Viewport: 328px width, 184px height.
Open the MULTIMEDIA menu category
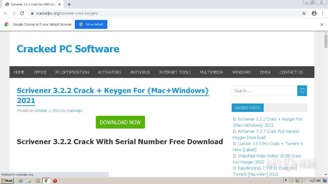(211, 72)
